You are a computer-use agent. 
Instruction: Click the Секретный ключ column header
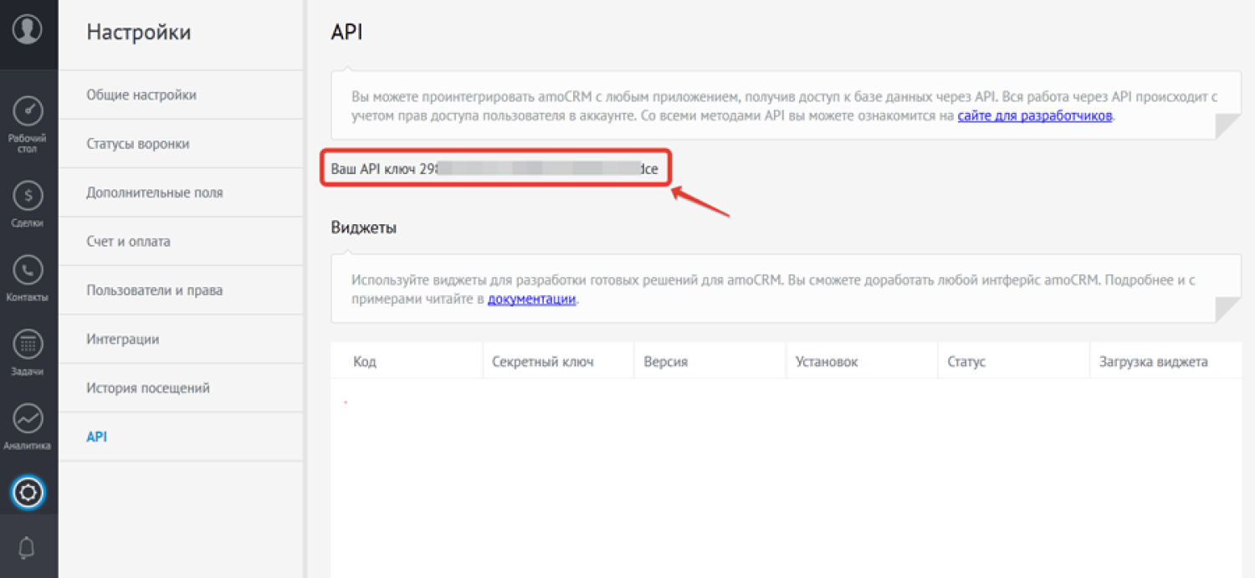[543, 362]
